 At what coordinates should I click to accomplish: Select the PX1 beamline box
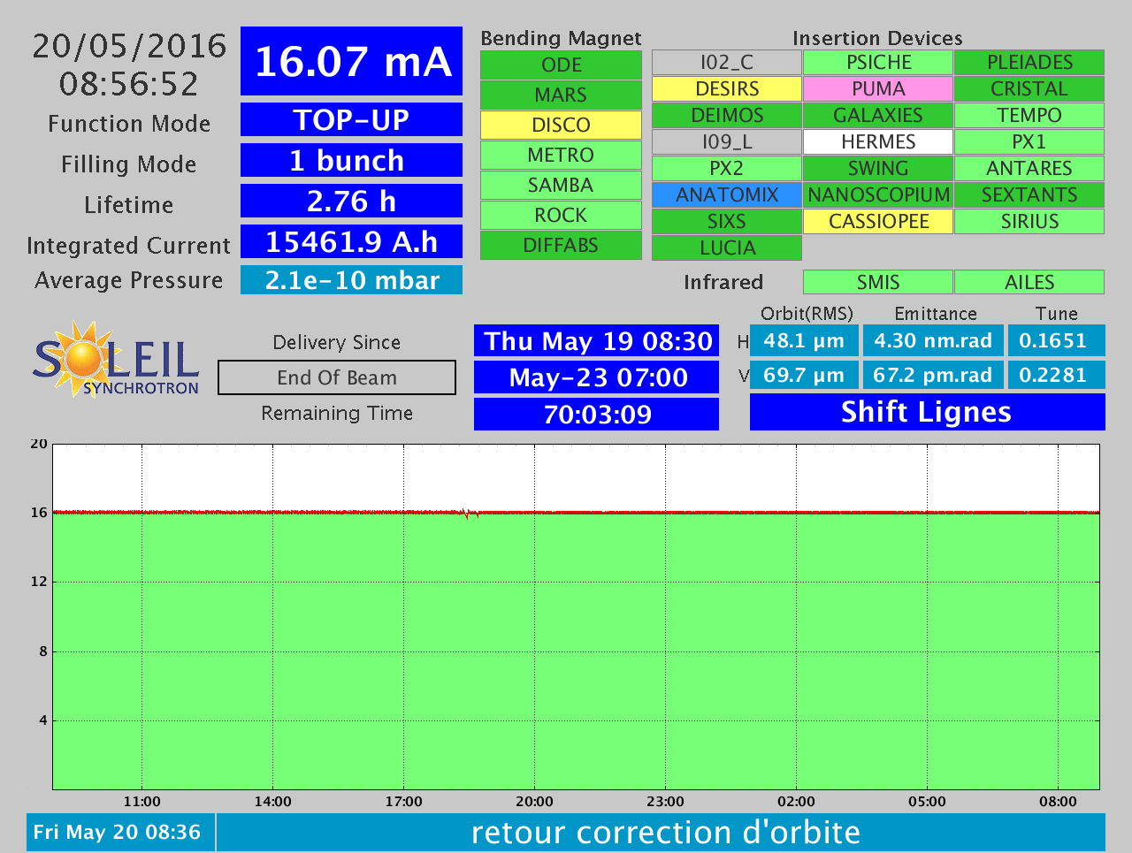pyautogui.click(x=1029, y=142)
